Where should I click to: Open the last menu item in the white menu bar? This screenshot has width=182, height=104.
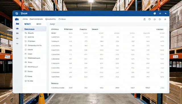click(62, 19)
